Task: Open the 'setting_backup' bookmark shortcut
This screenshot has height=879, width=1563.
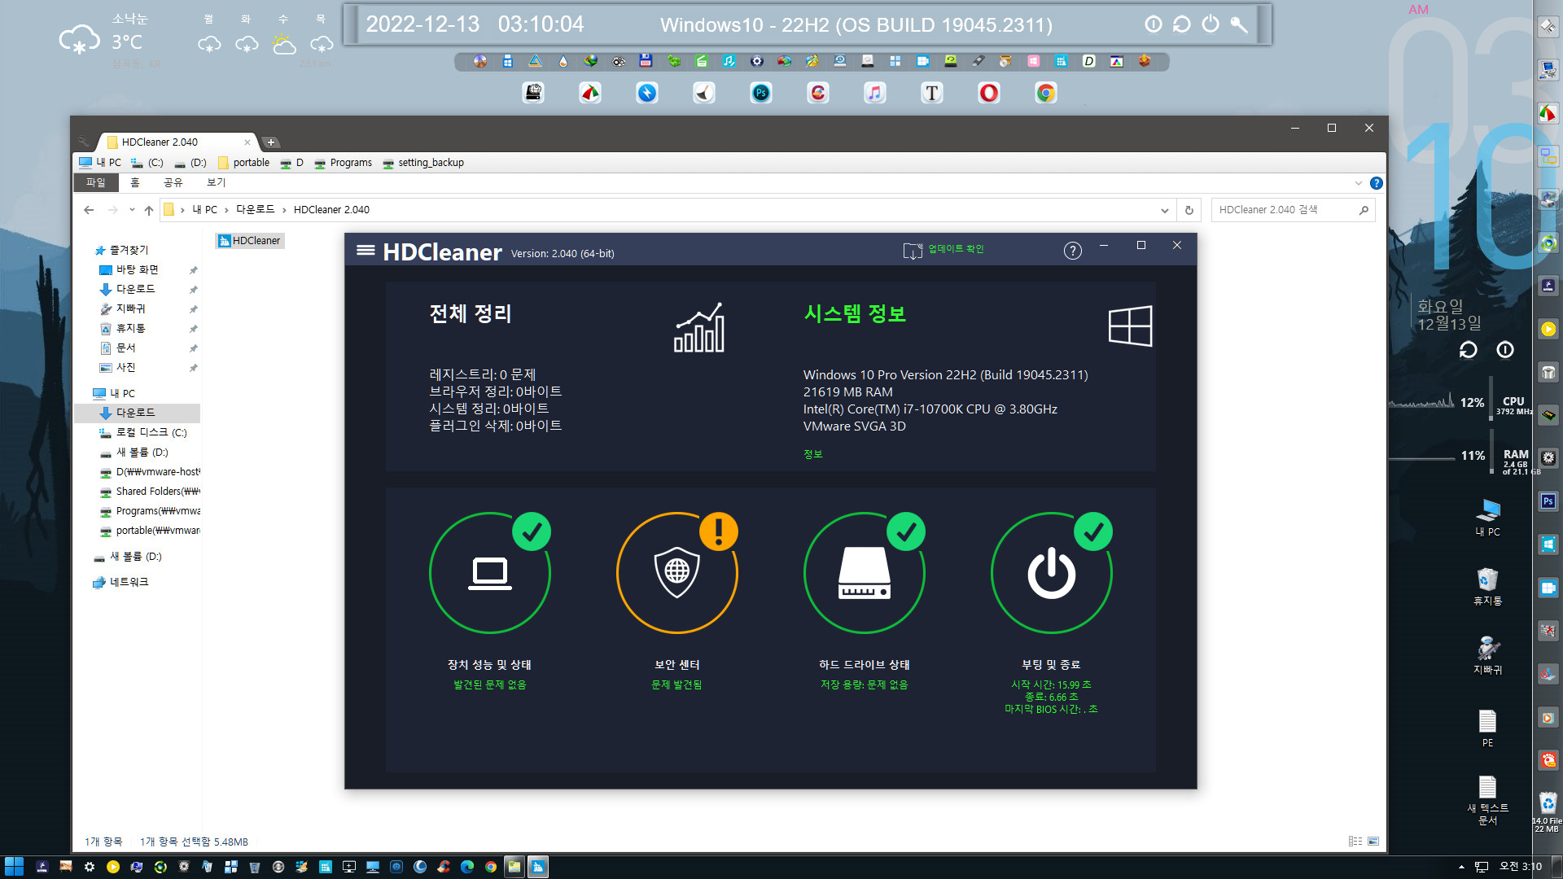Action: coord(423,163)
